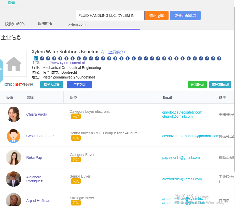Click the 挖掘中60% status text
The width and height of the screenshot is (235, 206).
click(x=15, y=24)
